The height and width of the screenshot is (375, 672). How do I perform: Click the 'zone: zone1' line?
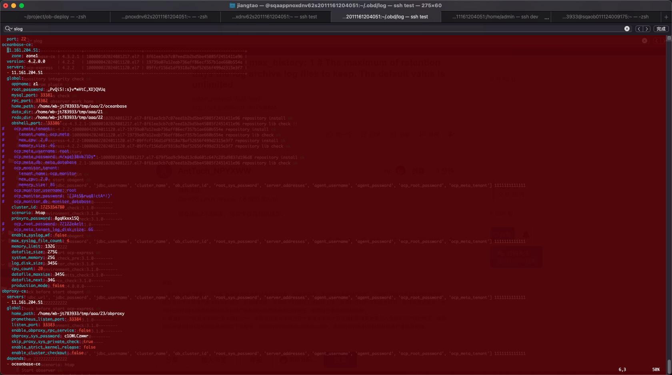point(25,56)
